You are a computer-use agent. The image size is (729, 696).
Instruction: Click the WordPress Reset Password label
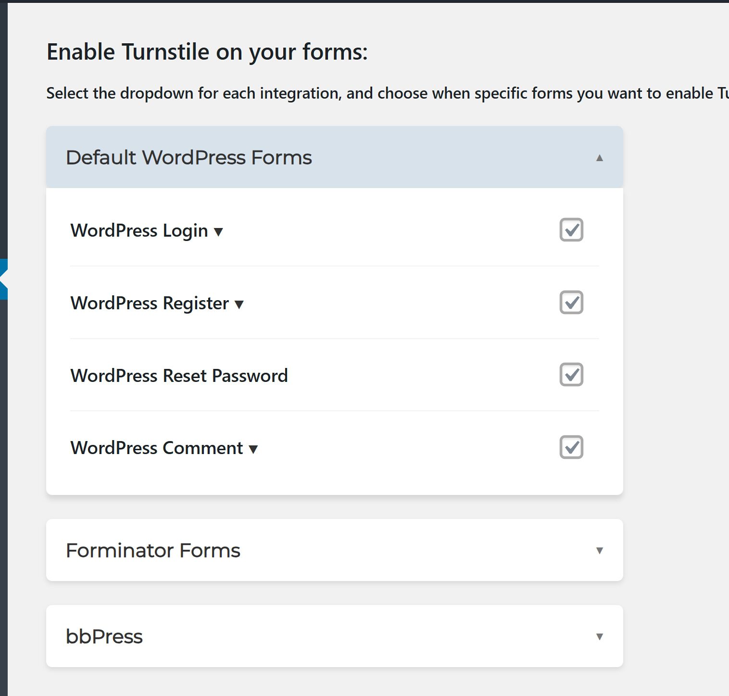(x=179, y=376)
